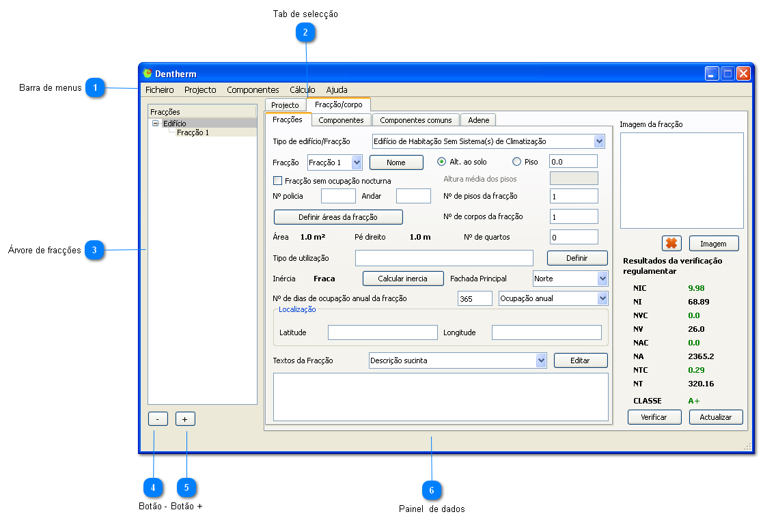Click the Dentherm app icon in the title bar
This screenshot has width=763, height=525.
pos(147,74)
